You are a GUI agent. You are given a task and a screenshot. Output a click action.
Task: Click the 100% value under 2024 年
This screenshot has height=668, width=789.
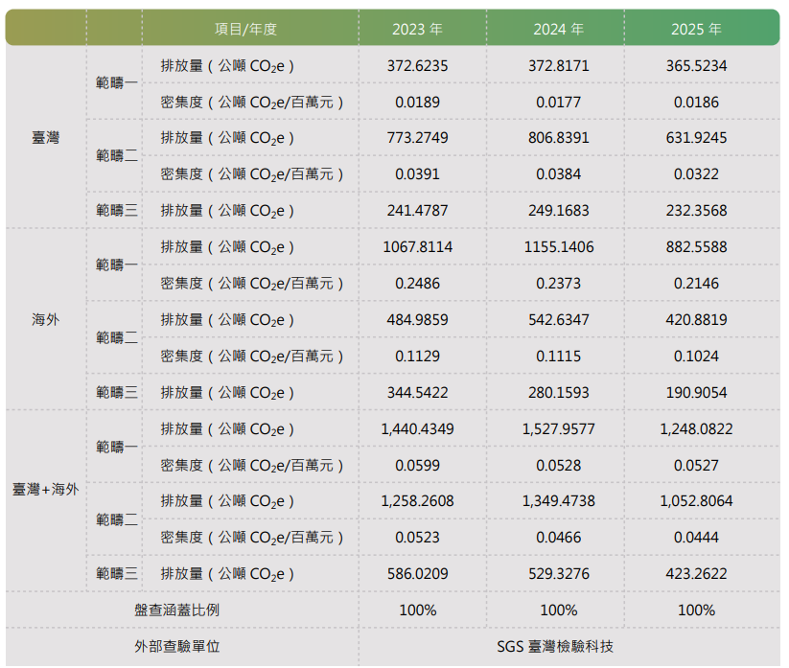pos(559,610)
